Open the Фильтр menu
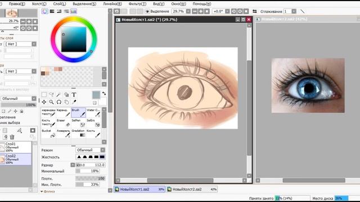 pyautogui.click(x=137, y=4)
